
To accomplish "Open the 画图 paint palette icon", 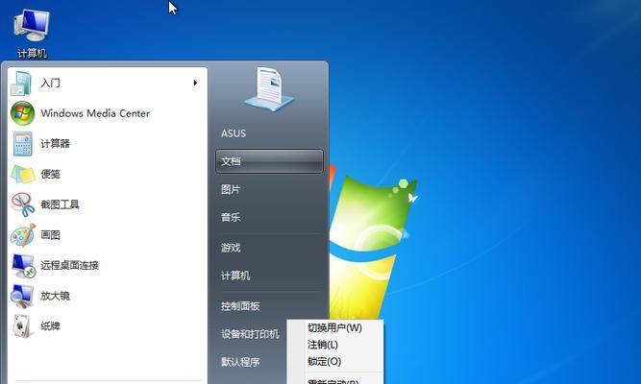I will tap(23, 235).
